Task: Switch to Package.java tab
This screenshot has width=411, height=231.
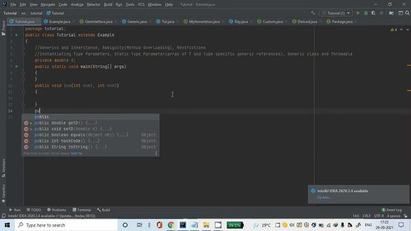Action: tap(342, 21)
